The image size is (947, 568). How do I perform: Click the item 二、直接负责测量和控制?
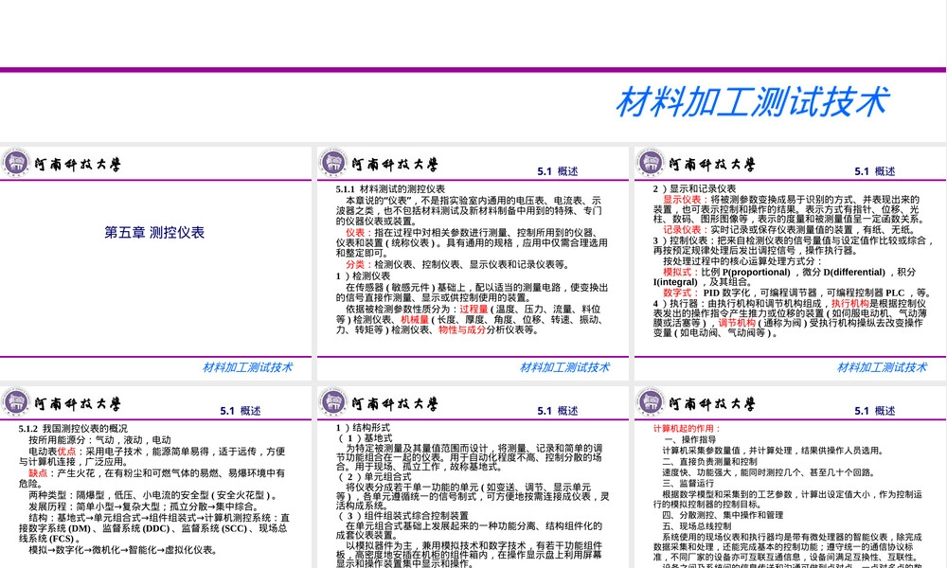(x=709, y=461)
